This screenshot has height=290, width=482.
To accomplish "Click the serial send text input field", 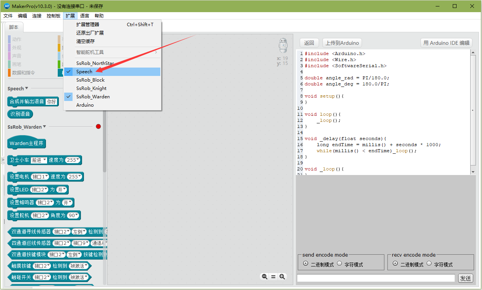I will click(x=376, y=278).
